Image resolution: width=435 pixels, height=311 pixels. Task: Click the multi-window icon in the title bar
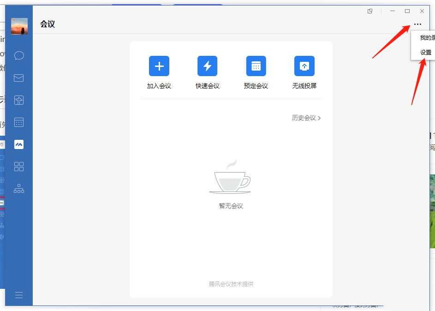coord(369,11)
